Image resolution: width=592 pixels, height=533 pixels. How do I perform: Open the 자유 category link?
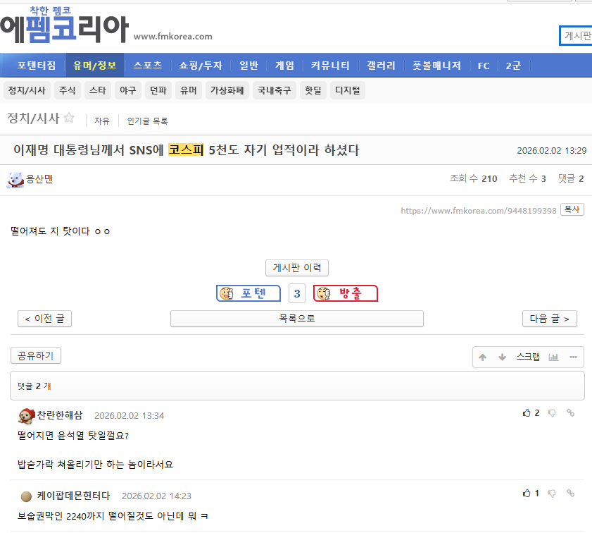click(102, 121)
